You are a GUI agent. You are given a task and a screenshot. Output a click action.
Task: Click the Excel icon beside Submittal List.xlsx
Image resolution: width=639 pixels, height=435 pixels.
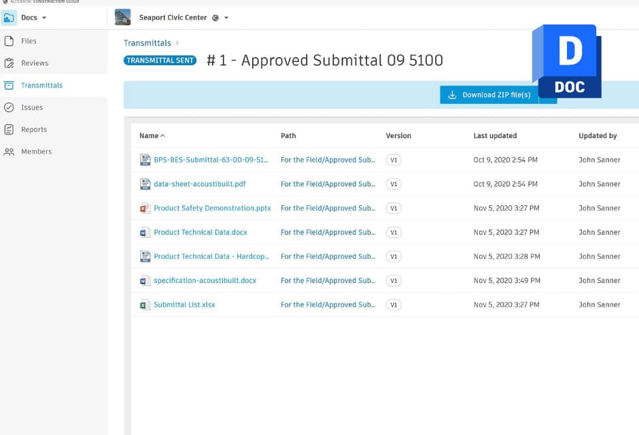(145, 304)
